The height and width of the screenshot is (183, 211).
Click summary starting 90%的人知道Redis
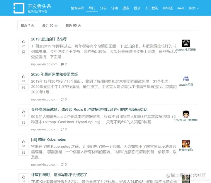point(103,119)
